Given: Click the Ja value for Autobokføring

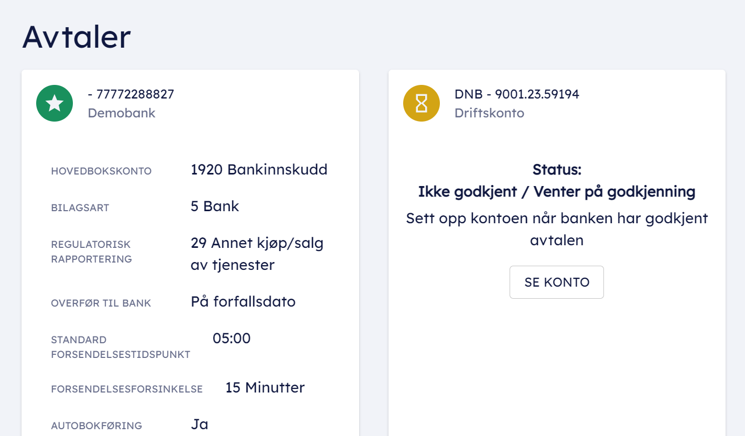Looking at the screenshot, I should coord(200,424).
